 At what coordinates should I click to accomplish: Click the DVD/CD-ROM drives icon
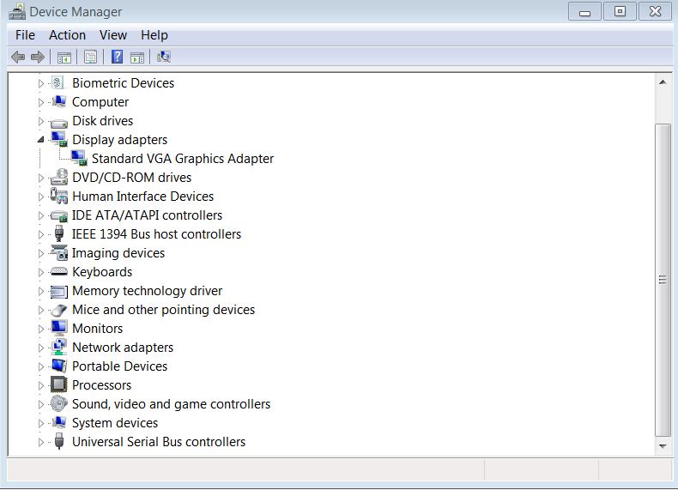[59, 177]
